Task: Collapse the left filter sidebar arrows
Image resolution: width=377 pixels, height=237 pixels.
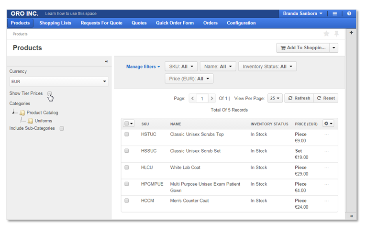Action: (x=106, y=61)
